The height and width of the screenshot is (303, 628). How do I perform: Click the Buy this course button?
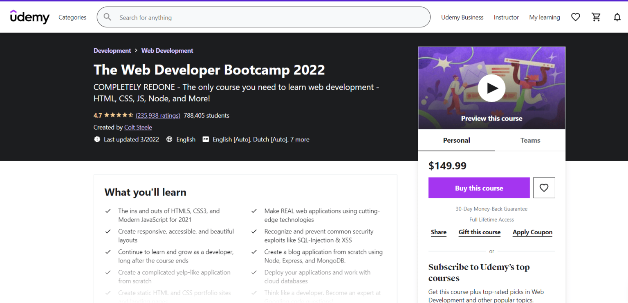479,188
